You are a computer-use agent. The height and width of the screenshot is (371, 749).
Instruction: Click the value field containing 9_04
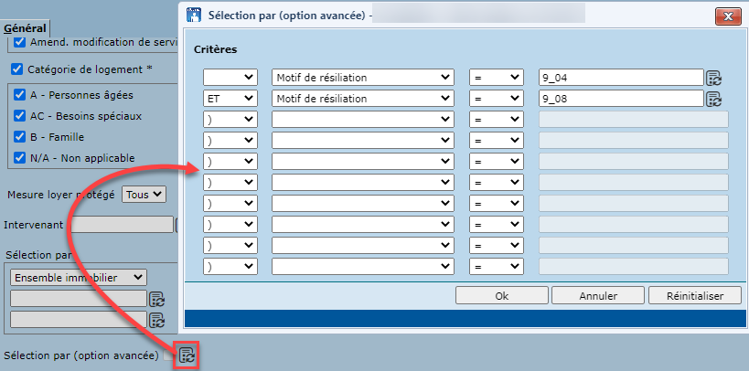620,78
